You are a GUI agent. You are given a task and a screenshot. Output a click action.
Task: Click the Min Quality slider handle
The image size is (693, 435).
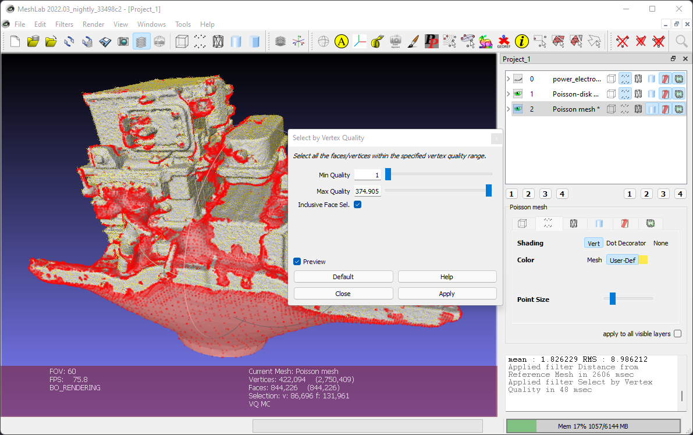coord(388,174)
